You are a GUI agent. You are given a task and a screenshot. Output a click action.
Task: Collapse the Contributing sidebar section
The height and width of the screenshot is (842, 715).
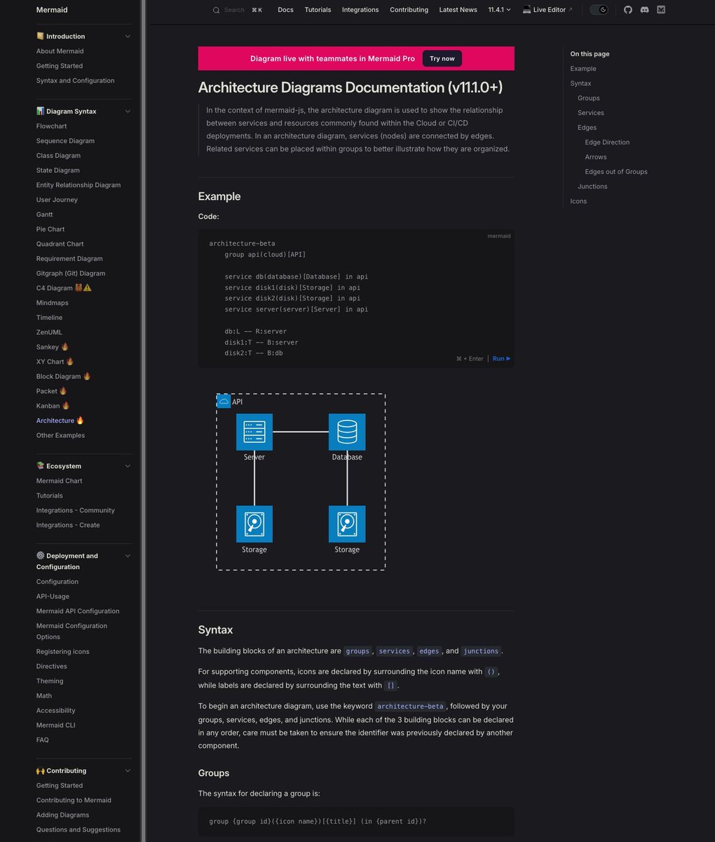[128, 770]
